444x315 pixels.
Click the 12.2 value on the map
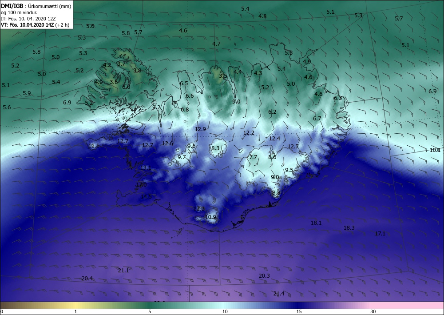[249, 132]
